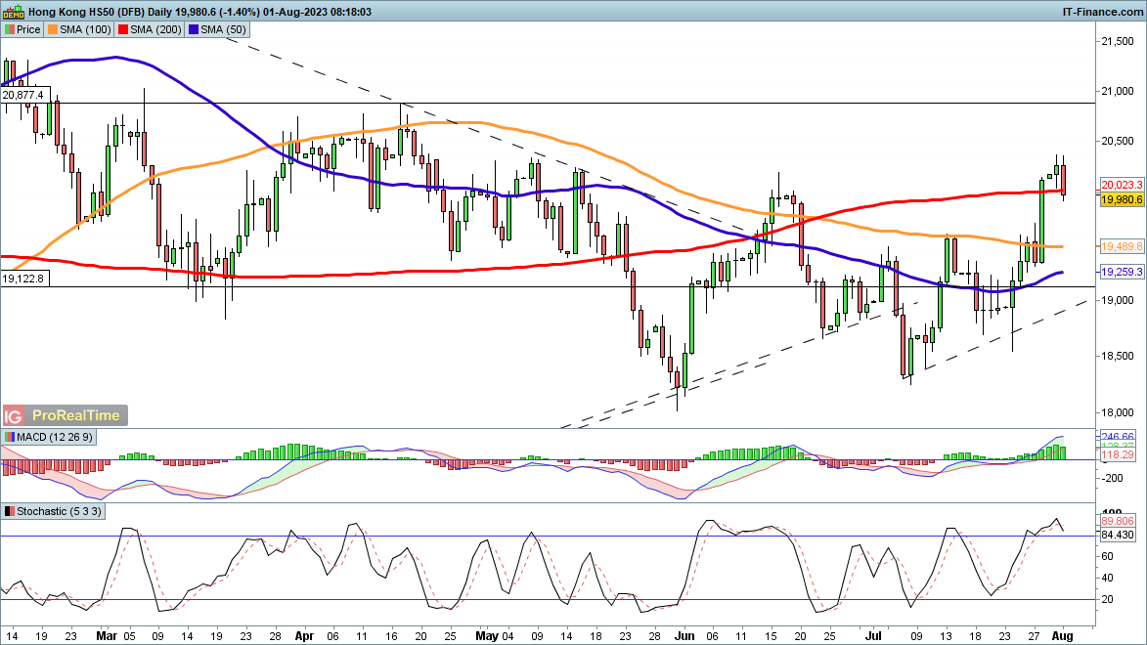Click the blue SMA (50) legend swatch
Screen dimensions: 1147x645
(x=193, y=30)
